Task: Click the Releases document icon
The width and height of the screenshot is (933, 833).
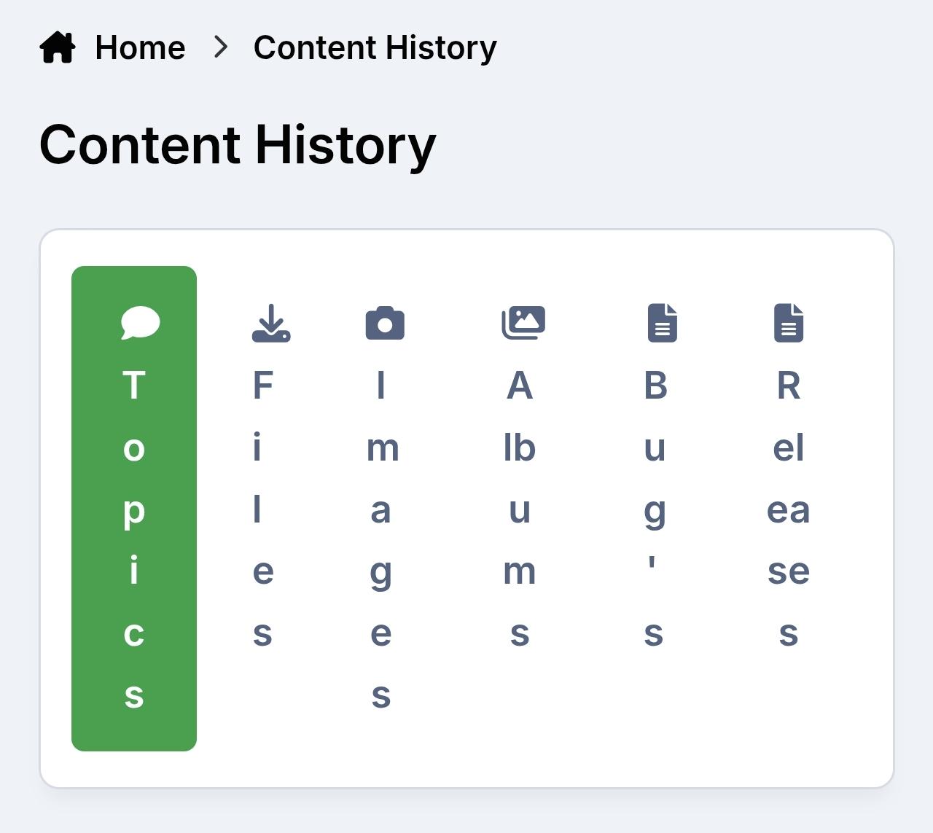Action: [788, 323]
